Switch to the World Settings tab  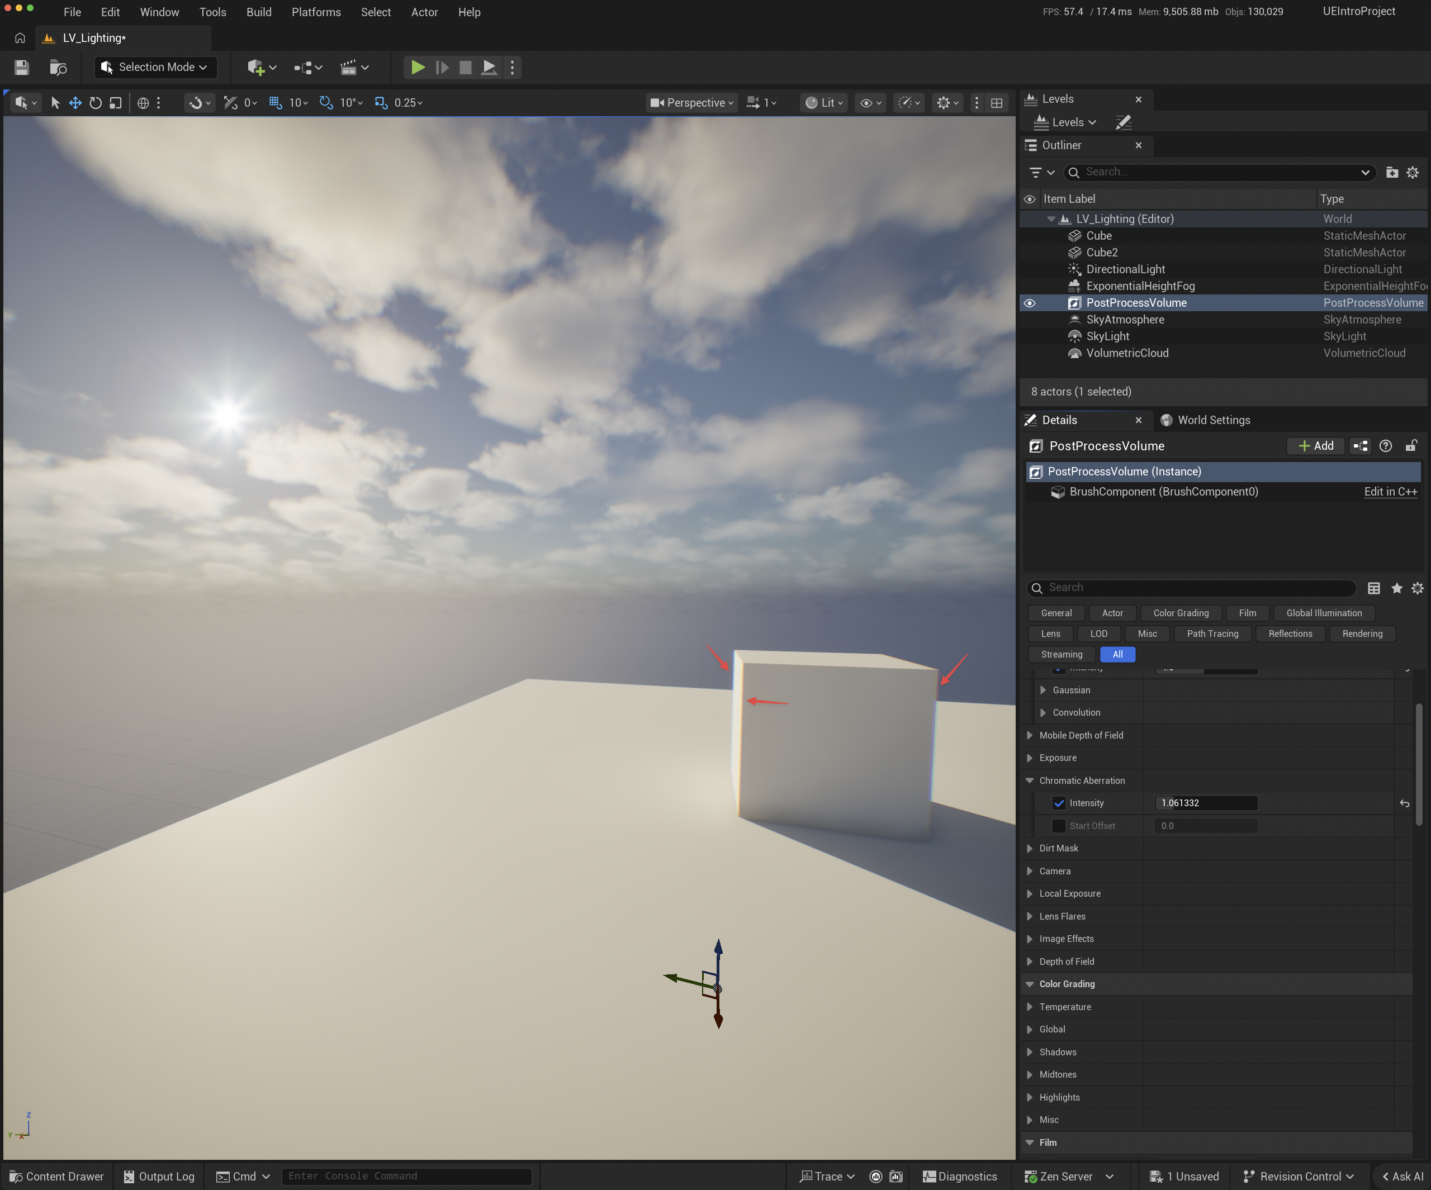pos(1206,420)
